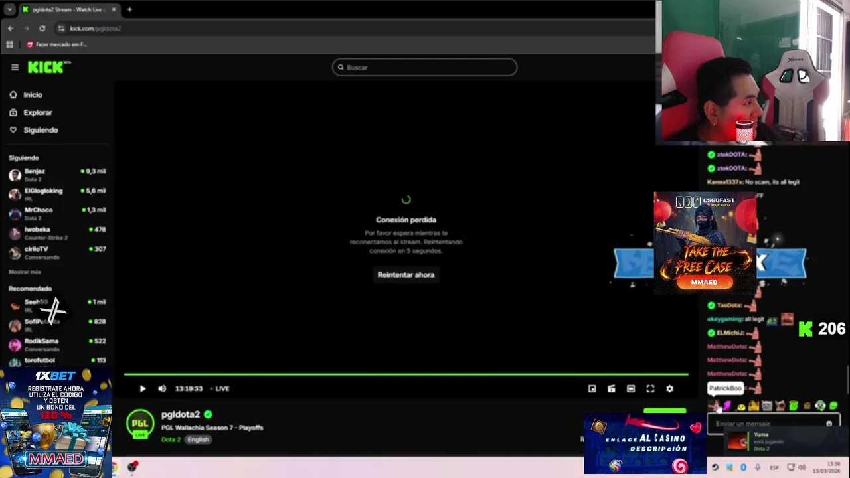Open the ElGlogloking followed channel

coord(57,194)
